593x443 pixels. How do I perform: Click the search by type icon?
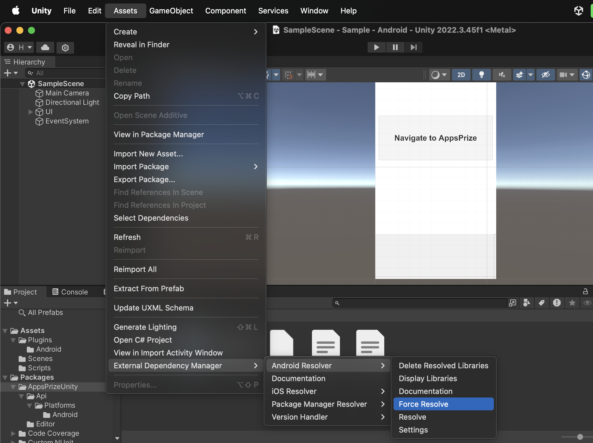coord(527,303)
